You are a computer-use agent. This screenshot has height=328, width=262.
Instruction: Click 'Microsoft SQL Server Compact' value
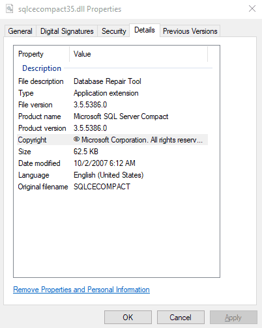click(x=121, y=116)
